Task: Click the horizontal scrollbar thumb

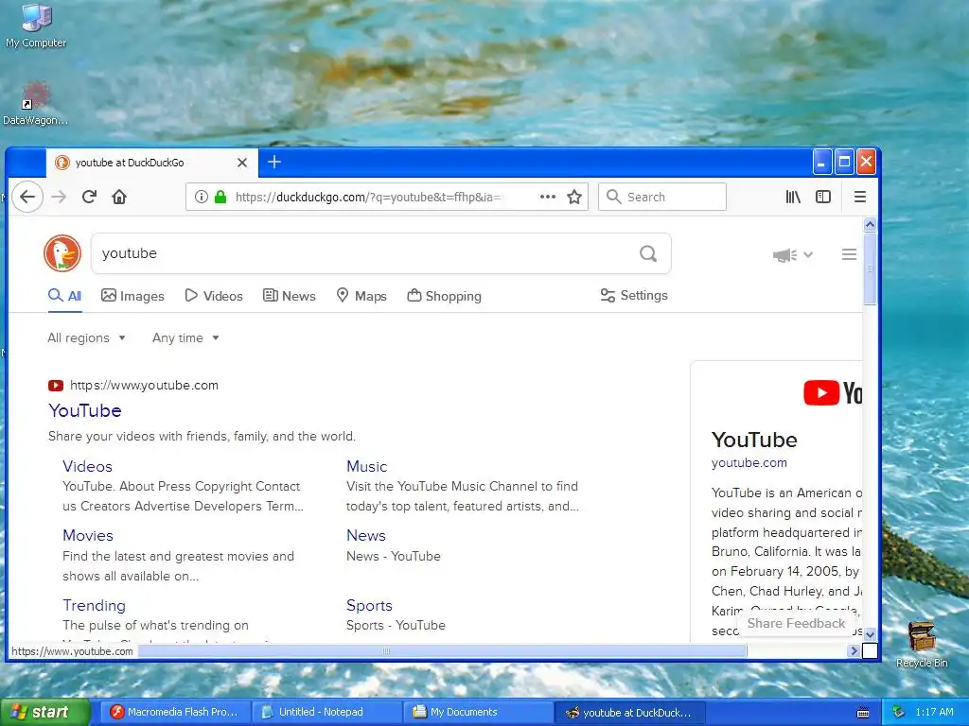Action: pos(442,650)
